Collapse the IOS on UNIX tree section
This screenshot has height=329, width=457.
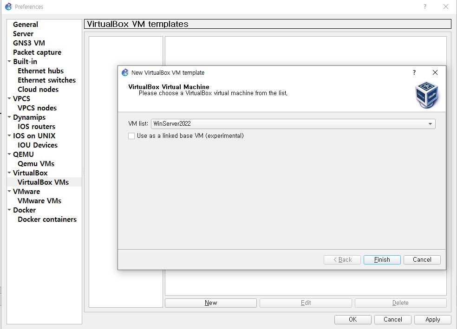(x=9, y=135)
